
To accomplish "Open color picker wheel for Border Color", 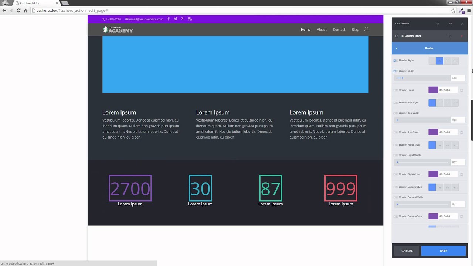I will pyautogui.click(x=462, y=90).
